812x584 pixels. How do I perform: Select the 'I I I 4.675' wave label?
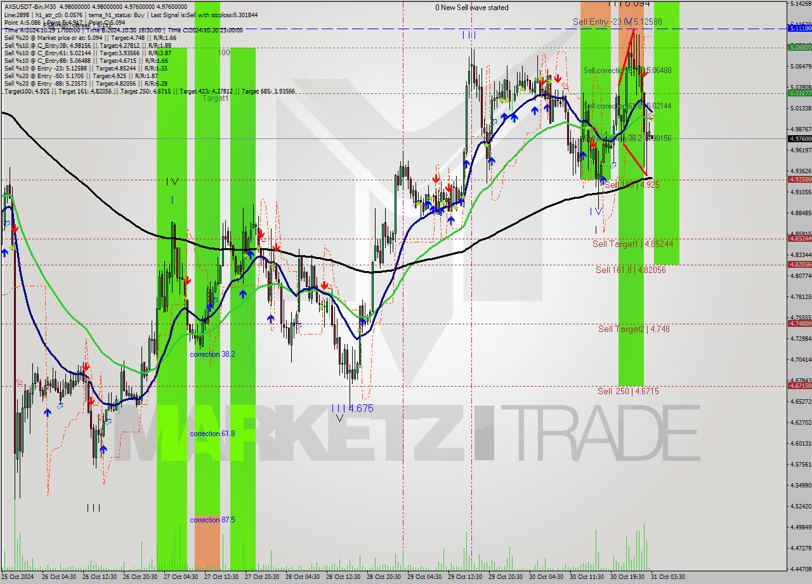352,409
